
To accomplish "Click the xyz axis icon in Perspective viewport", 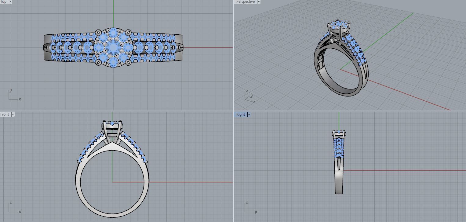I will click(x=250, y=96).
